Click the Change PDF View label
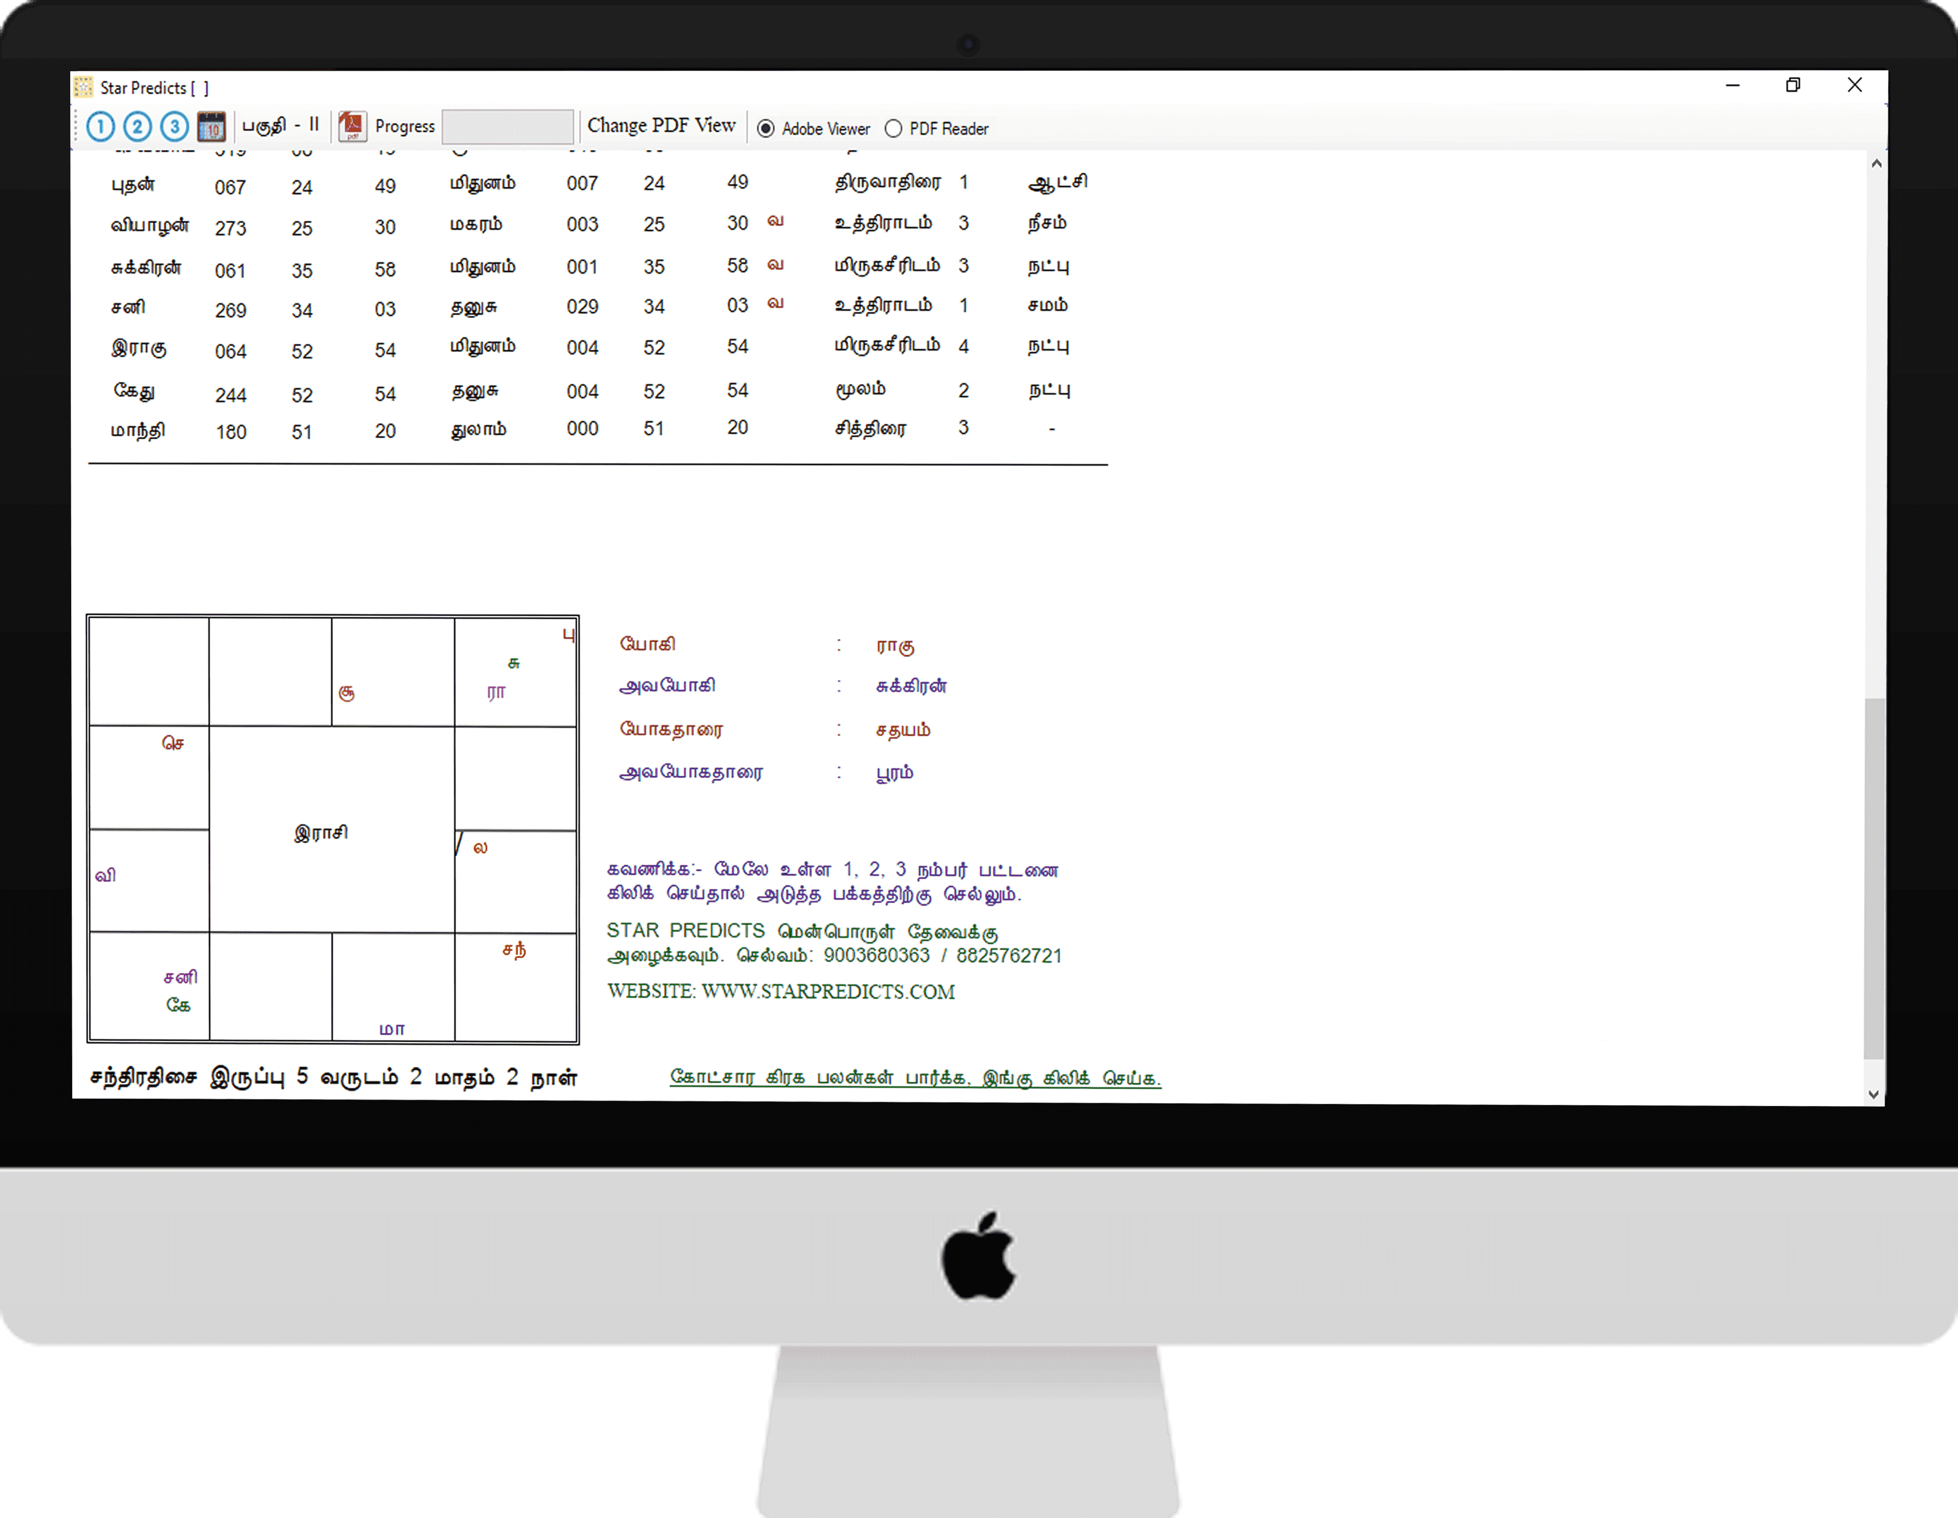 pos(662,126)
